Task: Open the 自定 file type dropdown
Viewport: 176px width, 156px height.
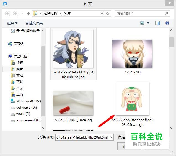Action: coord(121,137)
